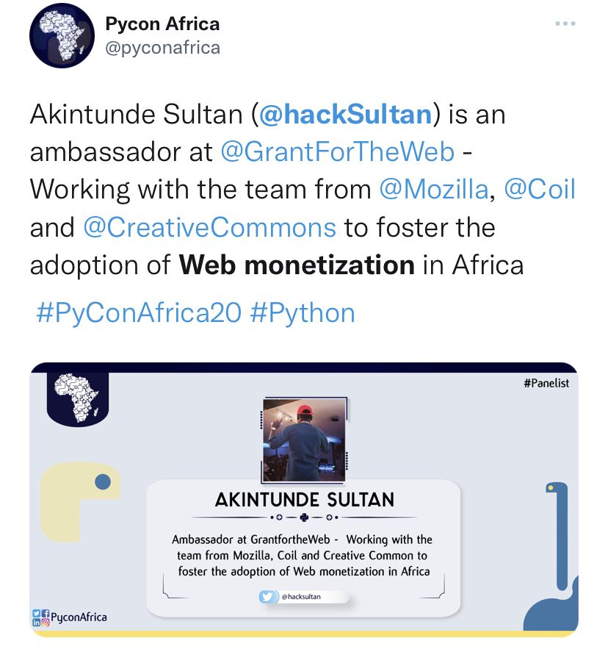Tap the #PyConAfrica20 hashtag

(x=139, y=312)
